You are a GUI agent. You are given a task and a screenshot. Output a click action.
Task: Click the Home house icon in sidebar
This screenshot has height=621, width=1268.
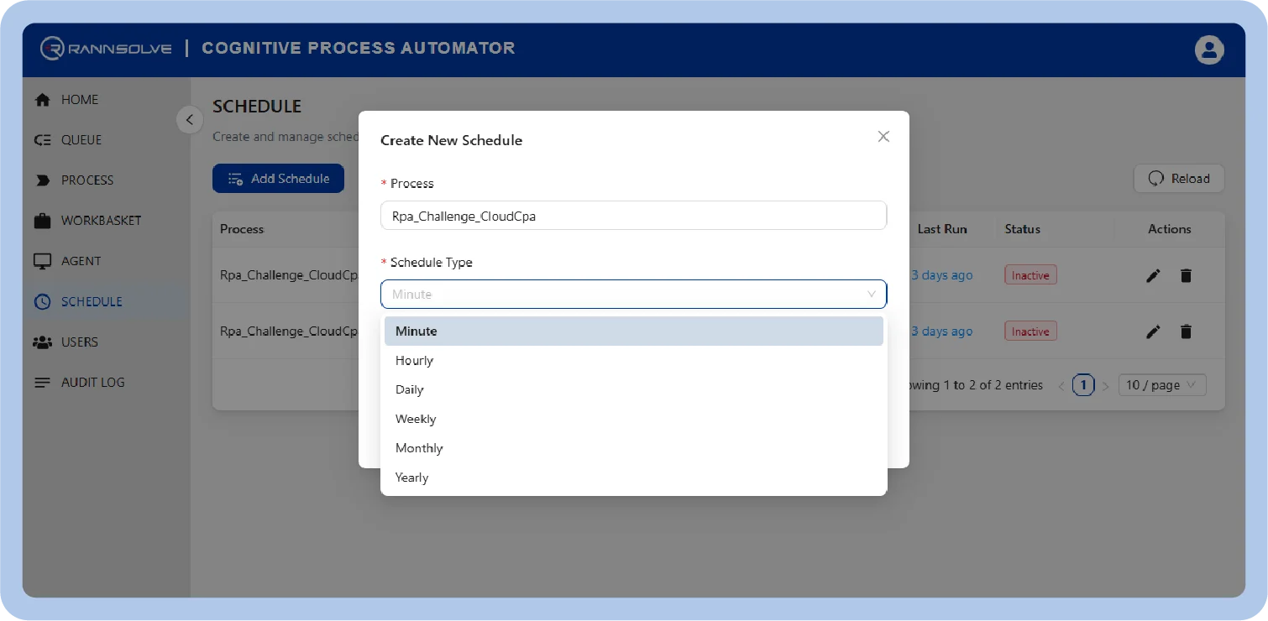pyautogui.click(x=42, y=99)
